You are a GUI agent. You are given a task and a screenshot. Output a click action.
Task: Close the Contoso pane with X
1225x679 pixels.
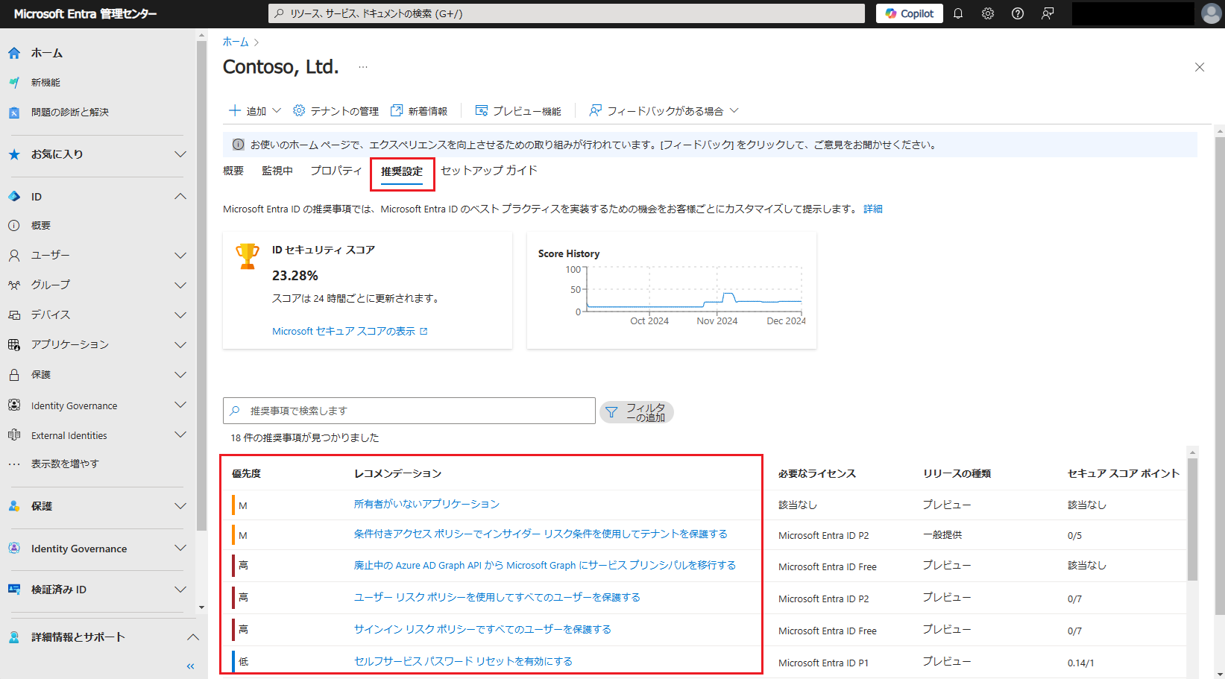click(x=1200, y=67)
